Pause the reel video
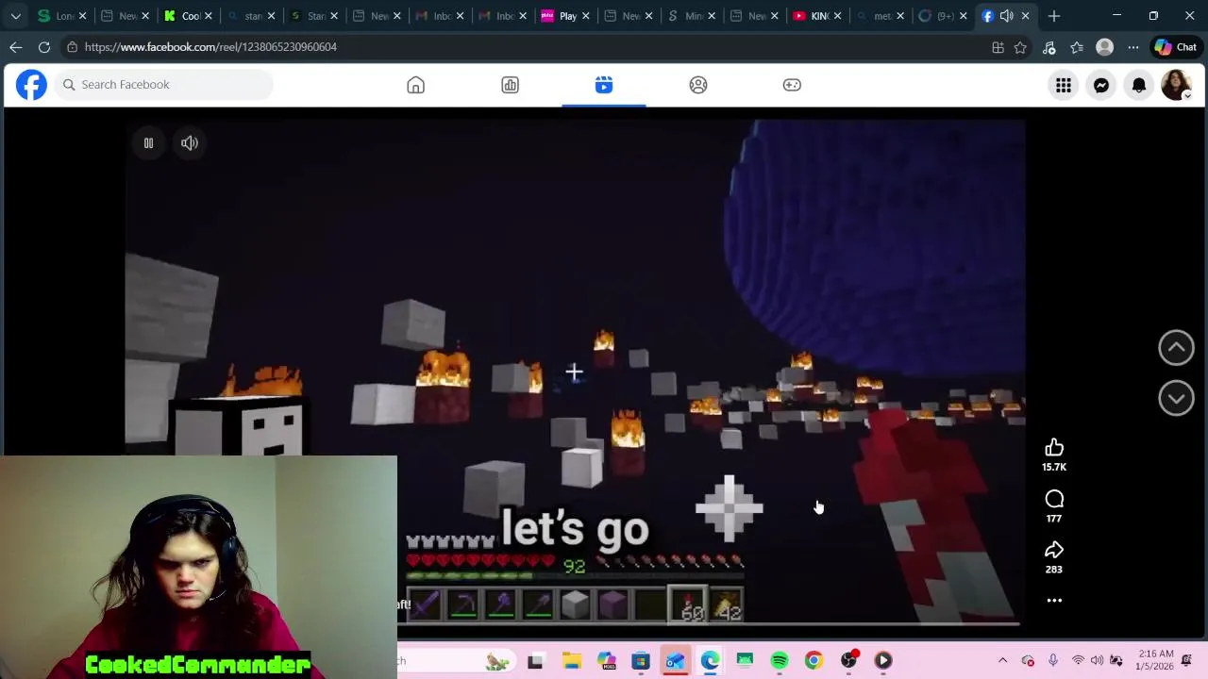1208x679 pixels. tap(148, 143)
